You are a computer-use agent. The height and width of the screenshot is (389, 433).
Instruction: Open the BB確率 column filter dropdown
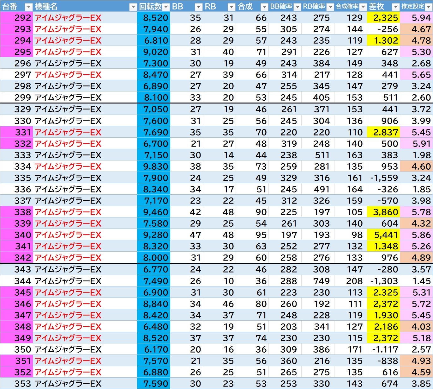297,7
